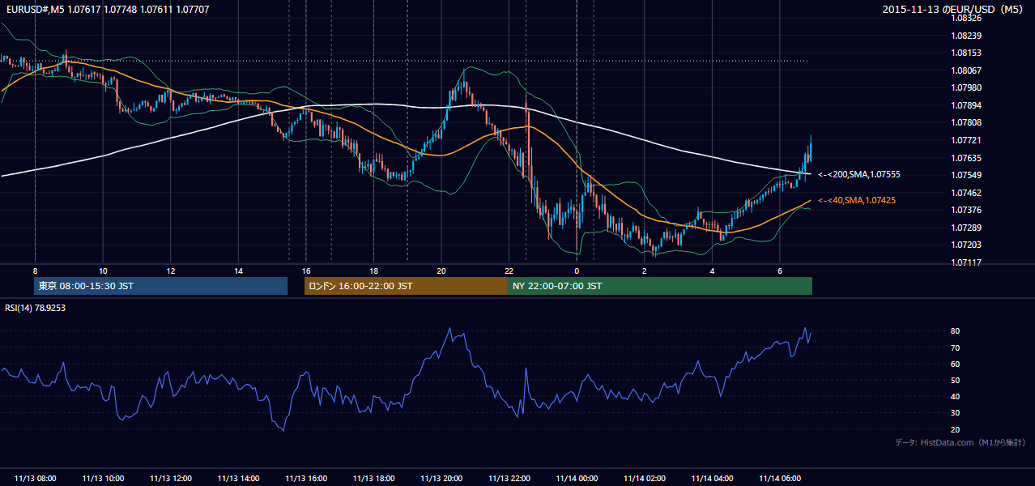Image resolution: width=1035 pixels, height=486 pixels.
Task: Click price level 1.07117 on the axis
Action: (x=968, y=262)
